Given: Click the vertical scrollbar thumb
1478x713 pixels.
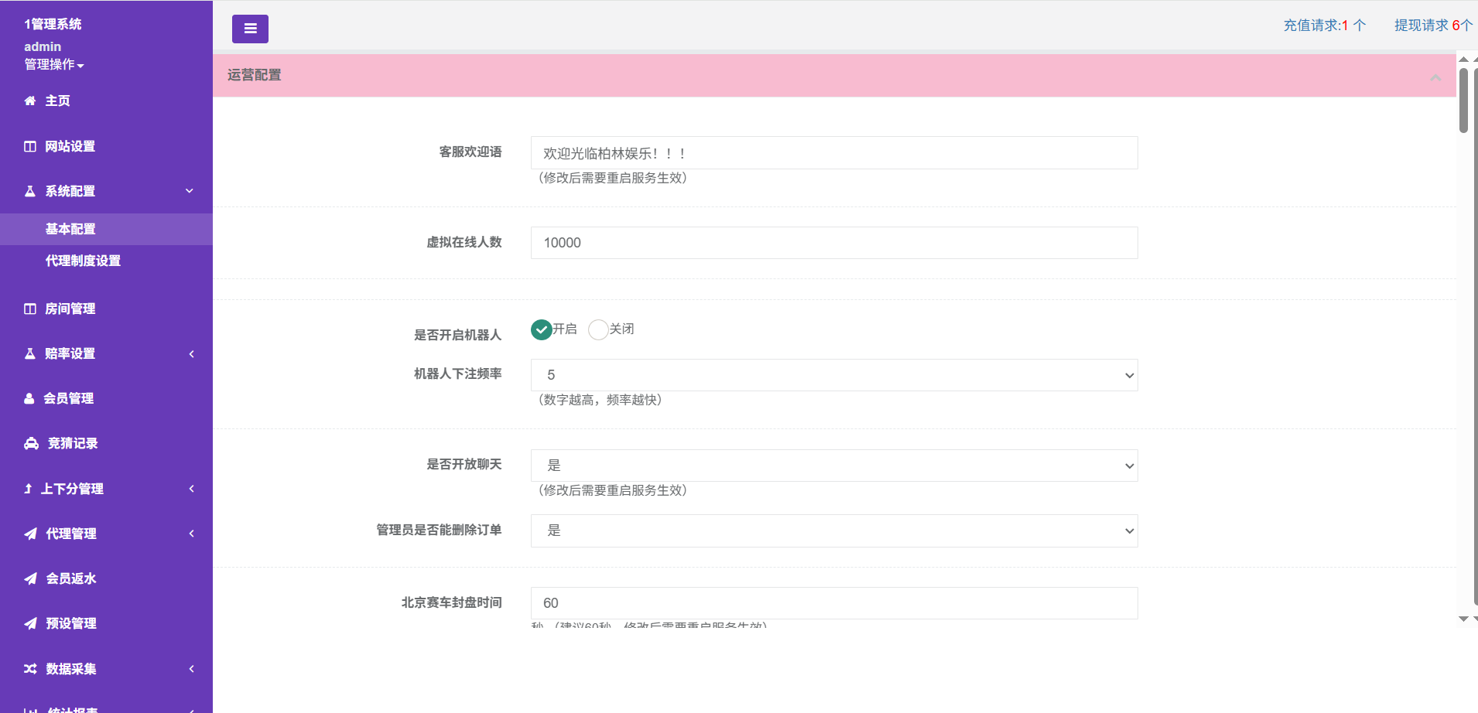Looking at the screenshot, I should [x=1463, y=101].
